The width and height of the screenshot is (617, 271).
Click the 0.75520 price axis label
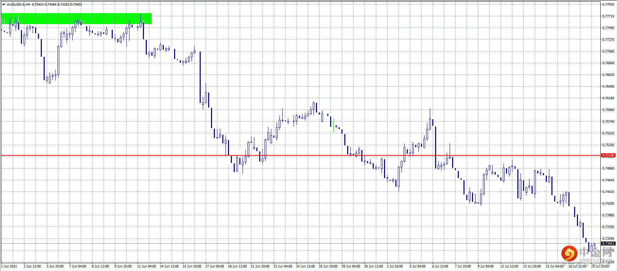(608, 133)
